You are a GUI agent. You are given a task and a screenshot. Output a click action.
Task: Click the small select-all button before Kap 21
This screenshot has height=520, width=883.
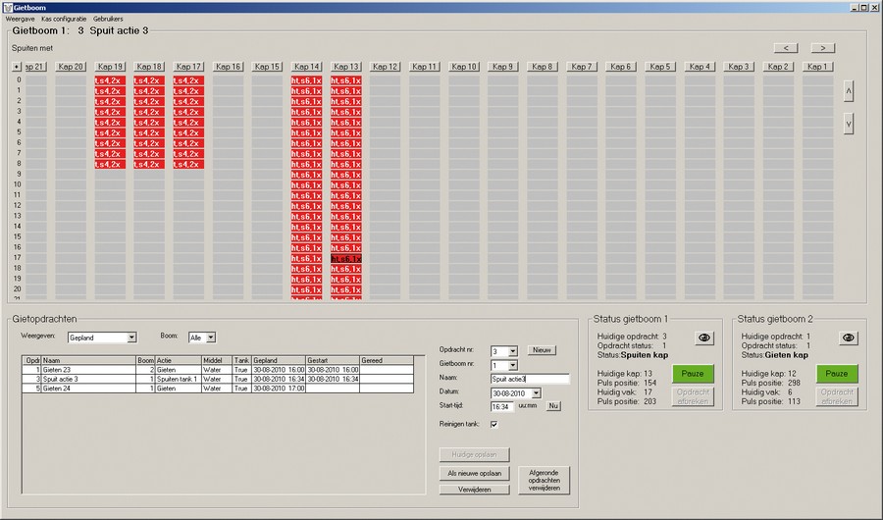tap(17, 67)
